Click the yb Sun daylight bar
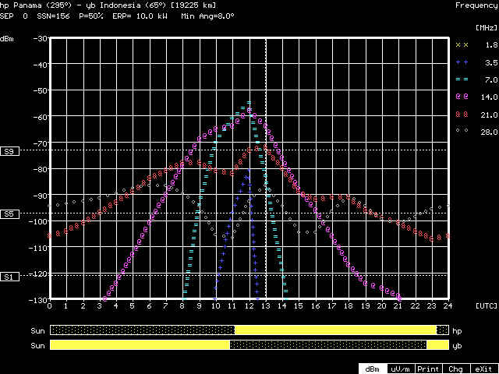Screen dimensions: 499x374 pos(249,344)
